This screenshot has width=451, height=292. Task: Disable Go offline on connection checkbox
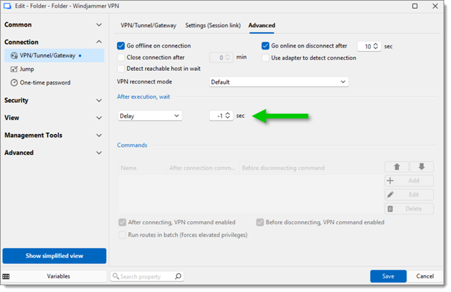point(121,46)
